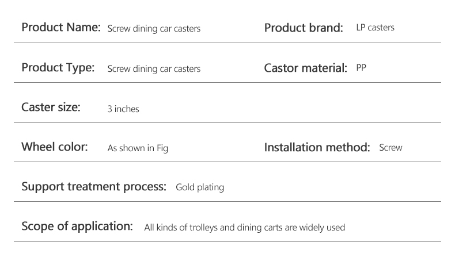Select the "As shown in Fig" text
This screenshot has width=455, height=261.
point(138,148)
